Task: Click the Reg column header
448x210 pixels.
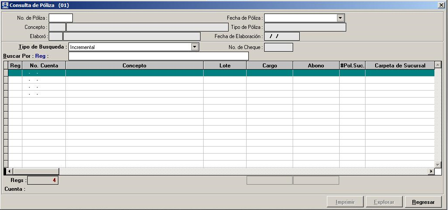Action: pyautogui.click(x=15, y=66)
